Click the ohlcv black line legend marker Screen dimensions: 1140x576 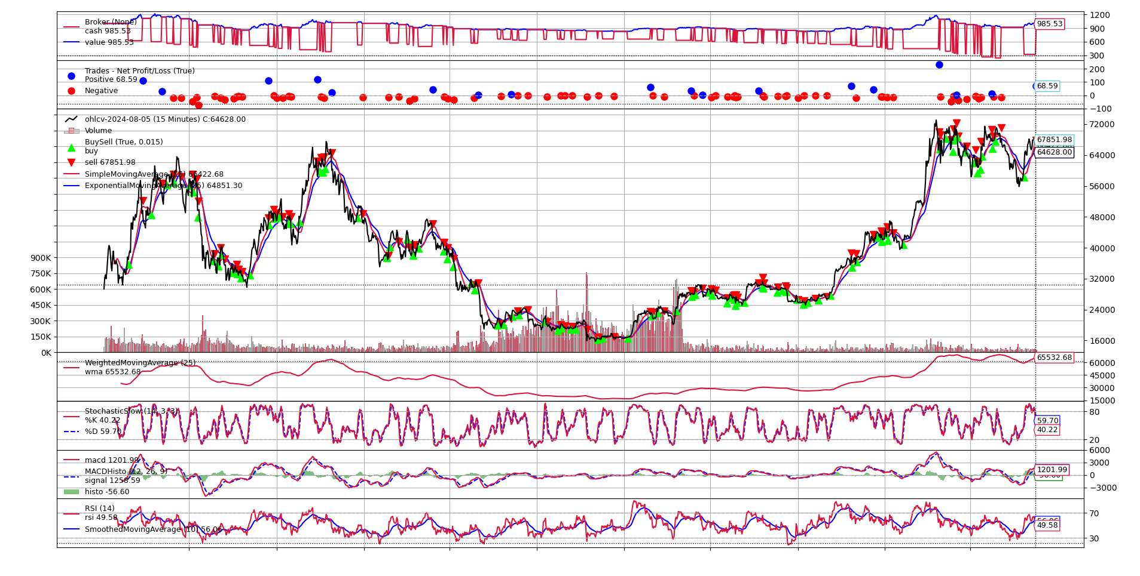coord(71,119)
